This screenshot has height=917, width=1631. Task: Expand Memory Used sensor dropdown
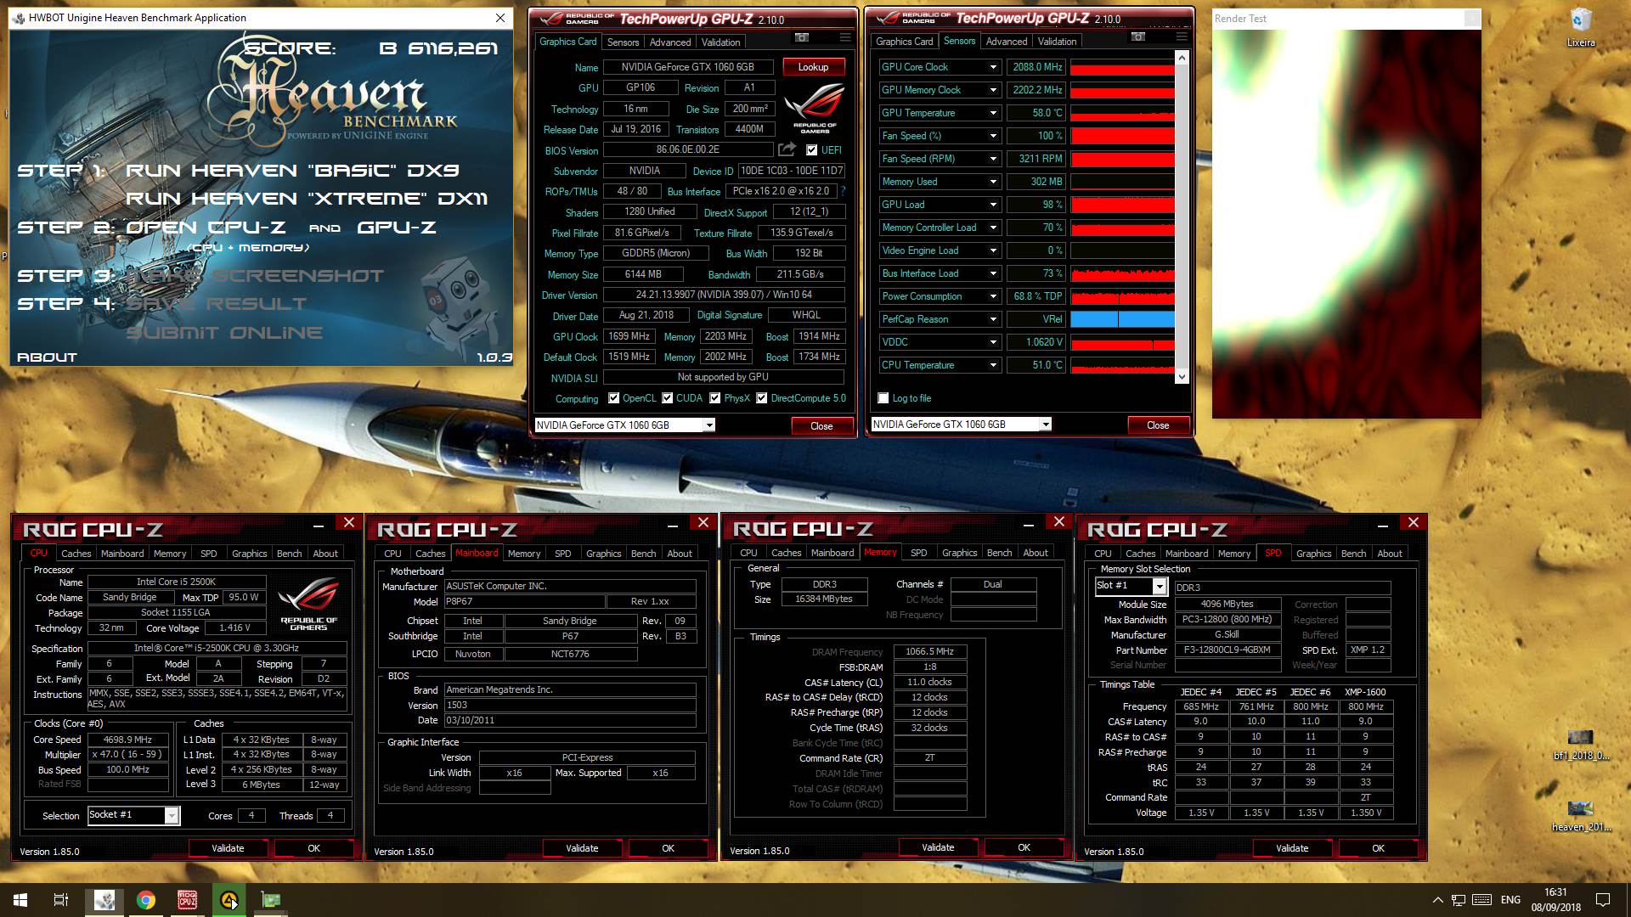[x=993, y=182]
